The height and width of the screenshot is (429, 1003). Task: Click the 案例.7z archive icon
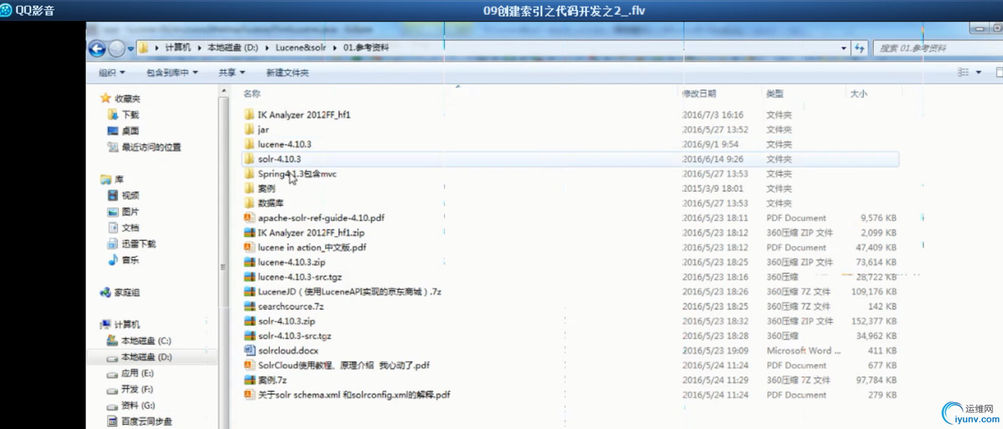pos(250,380)
